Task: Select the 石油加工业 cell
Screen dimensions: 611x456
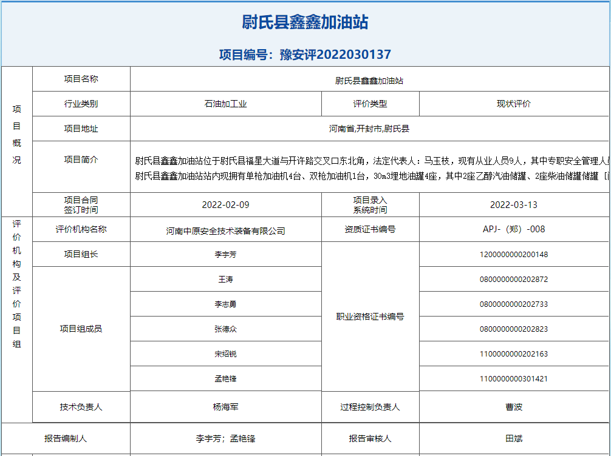Action: pos(225,104)
